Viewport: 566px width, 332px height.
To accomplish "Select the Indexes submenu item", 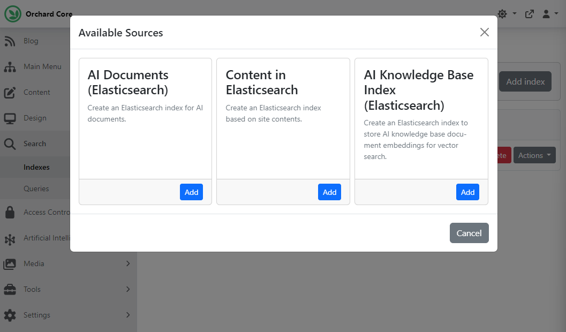I will (x=36, y=167).
